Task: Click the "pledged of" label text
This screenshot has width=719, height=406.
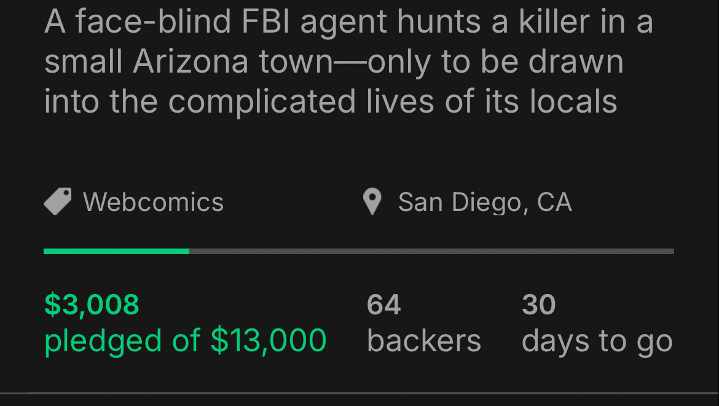Action: [123, 340]
